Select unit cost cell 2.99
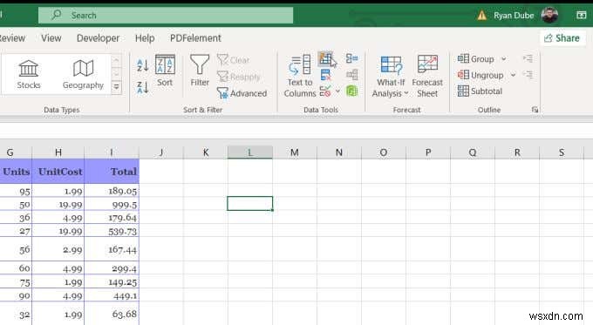The image size is (593, 325). tap(58, 249)
